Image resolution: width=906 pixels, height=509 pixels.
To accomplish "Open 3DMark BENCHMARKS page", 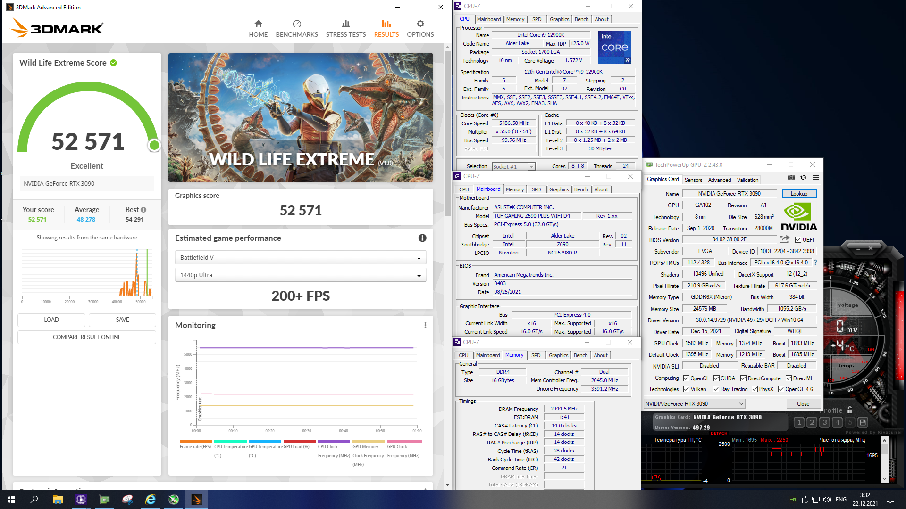I will click(x=297, y=29).
